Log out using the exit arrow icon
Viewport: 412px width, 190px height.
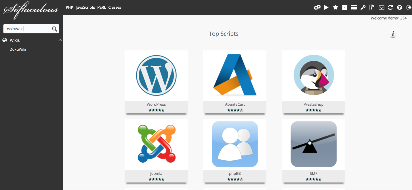point(409,7)
